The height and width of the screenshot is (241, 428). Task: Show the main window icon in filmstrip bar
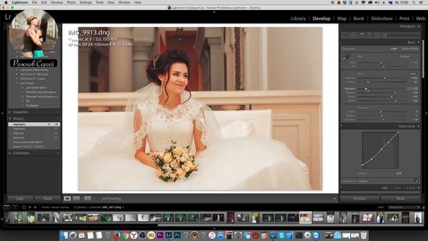coord(7,207)
